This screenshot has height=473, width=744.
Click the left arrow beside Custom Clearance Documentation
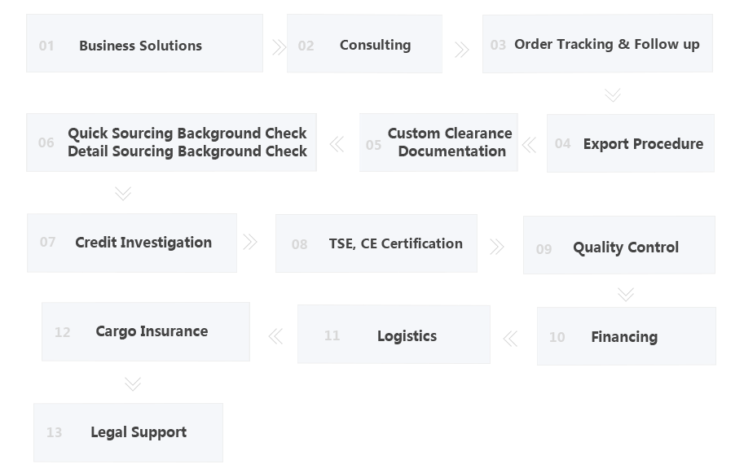pyautogui.click(x=337, y=145)
